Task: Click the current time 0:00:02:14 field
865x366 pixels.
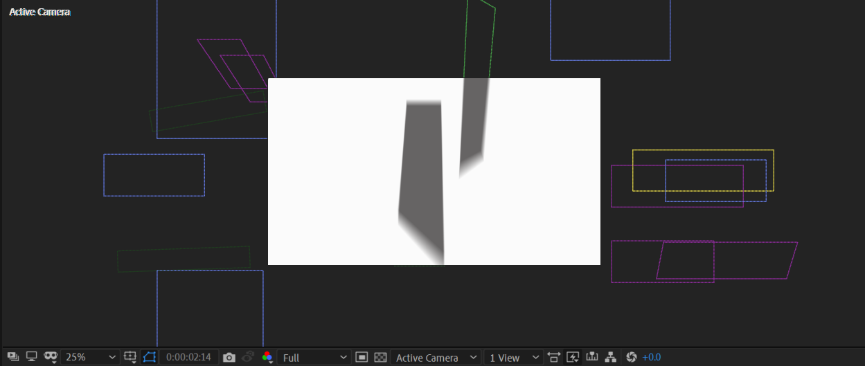Action: point(188,357)
